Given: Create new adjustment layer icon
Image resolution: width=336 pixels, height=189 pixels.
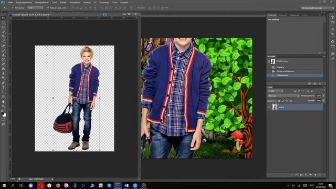Looking at the screenshot, I should 306,175.
